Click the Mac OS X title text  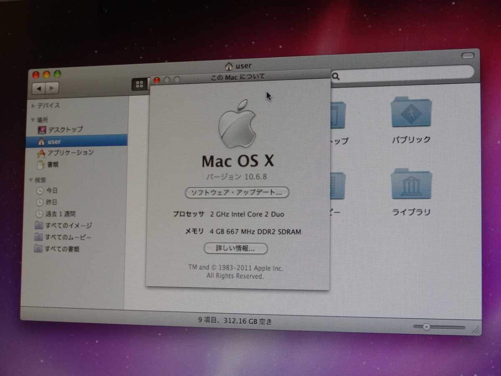[x=237, y=160]
